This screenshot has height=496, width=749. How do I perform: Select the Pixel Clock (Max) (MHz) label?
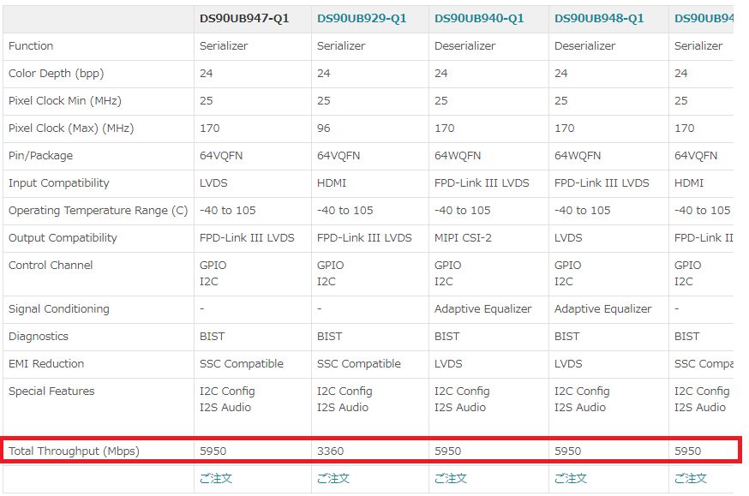(71, 128)
